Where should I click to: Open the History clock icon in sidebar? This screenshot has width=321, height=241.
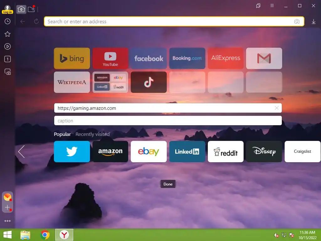coord(8,21)
